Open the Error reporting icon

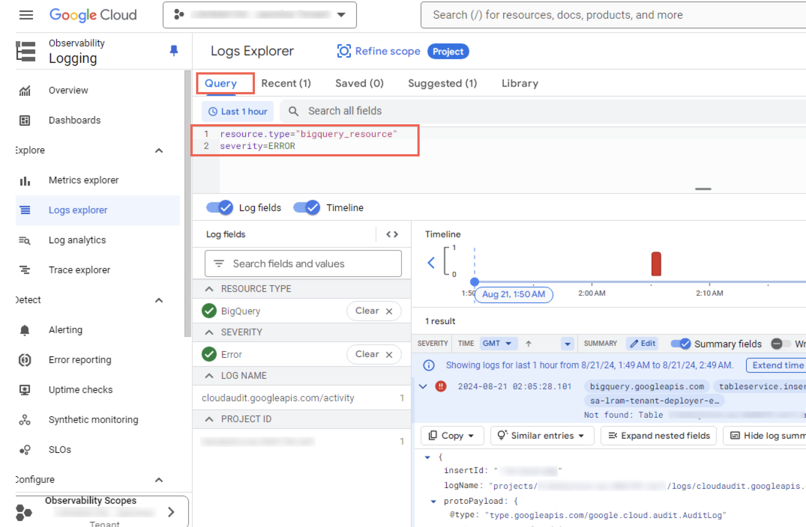(25, 360)
